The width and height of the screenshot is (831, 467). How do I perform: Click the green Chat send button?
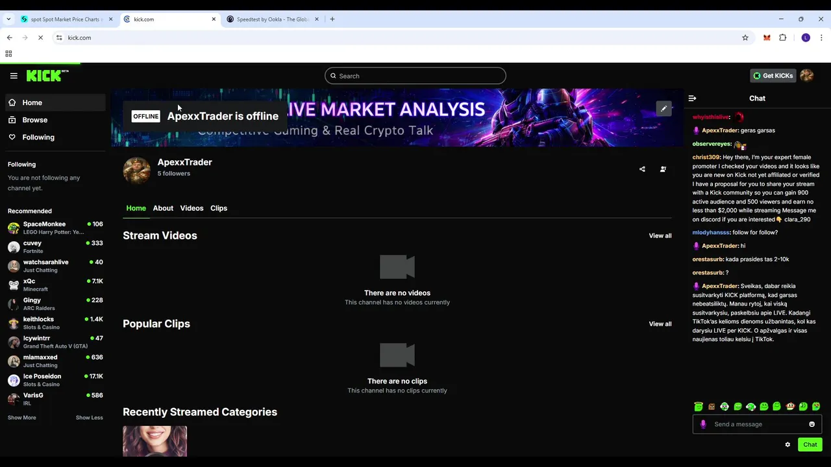pyautogui.click(x=810, y=445)
